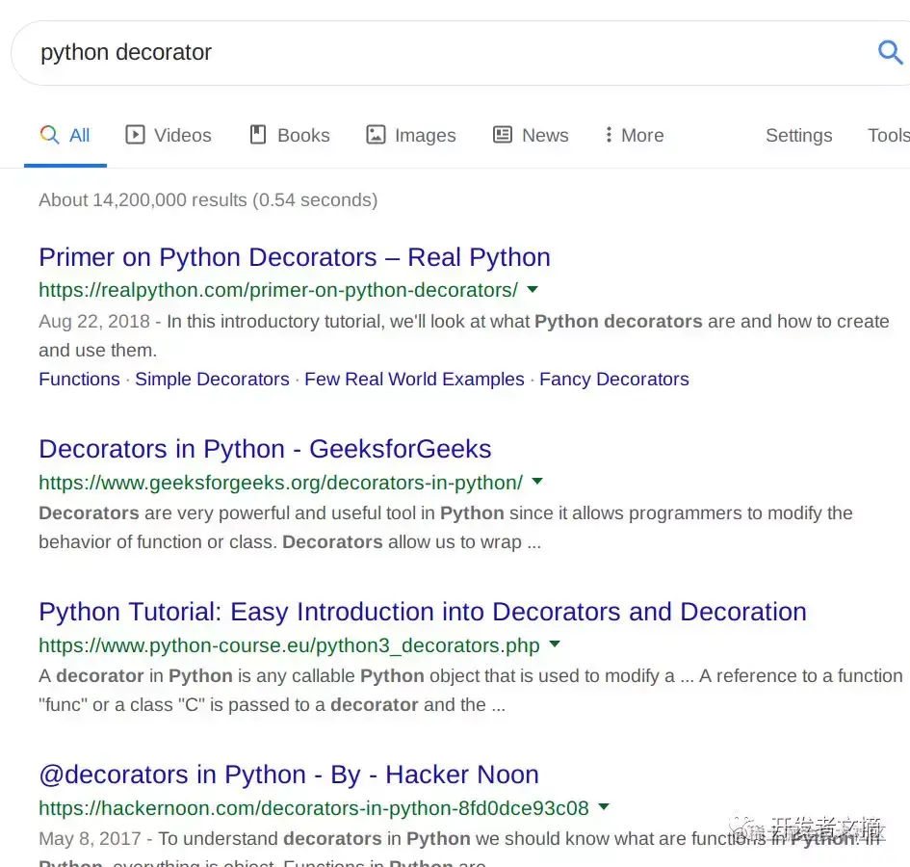Click the hackernoon.com decorators-in-python URL text
This screenshot has height=867, width=910.
tap(313, 808)
